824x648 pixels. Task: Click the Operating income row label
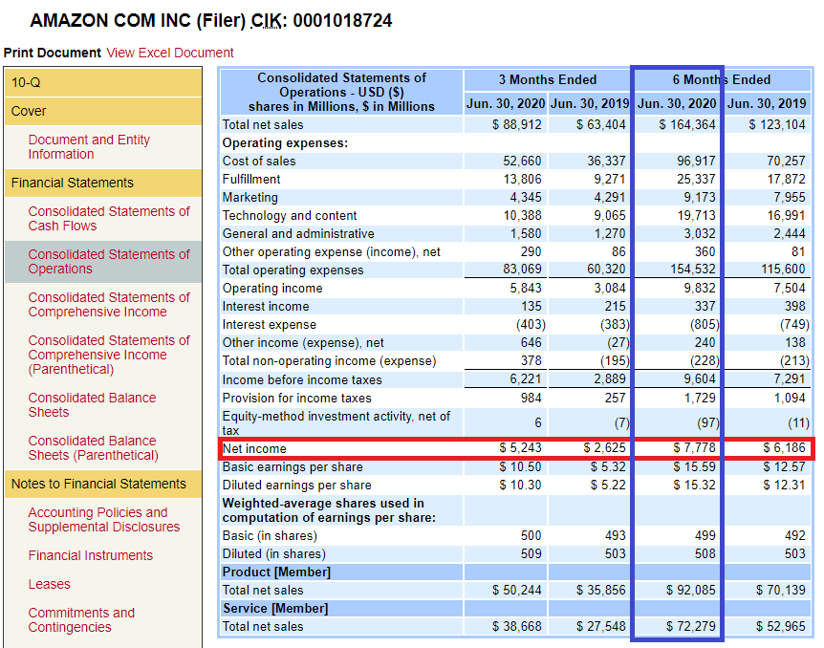272,288
